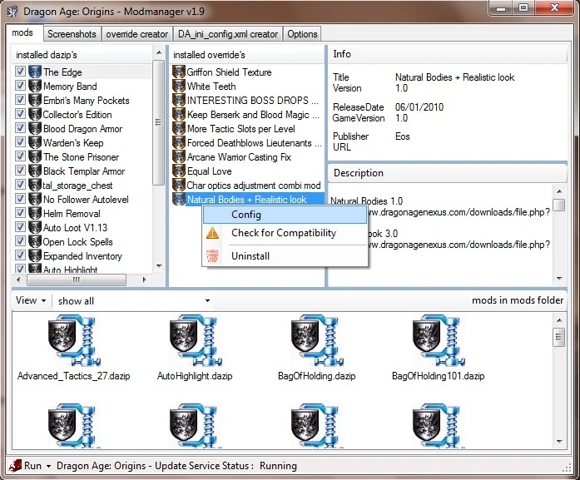Open the Run dropdown arrow
The height and width of the screenshot is (480, 580).
48,467
